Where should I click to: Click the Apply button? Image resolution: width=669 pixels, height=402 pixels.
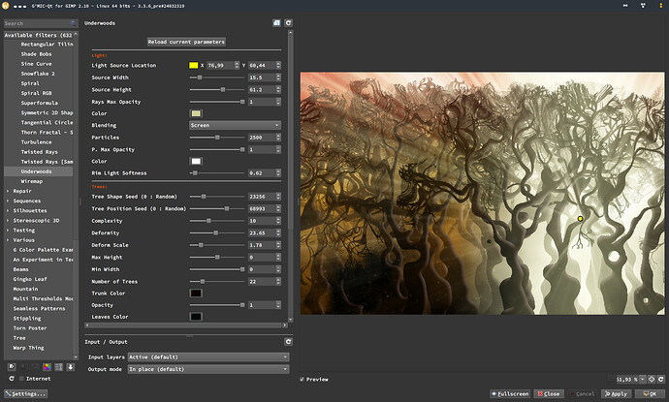(x=615, y=394)
